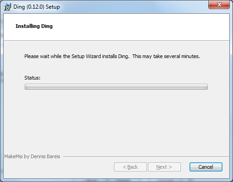Click the name "Dennis Bareis" in footer
Viewport: 233px width, 182px height.
[x=45, y=156]
